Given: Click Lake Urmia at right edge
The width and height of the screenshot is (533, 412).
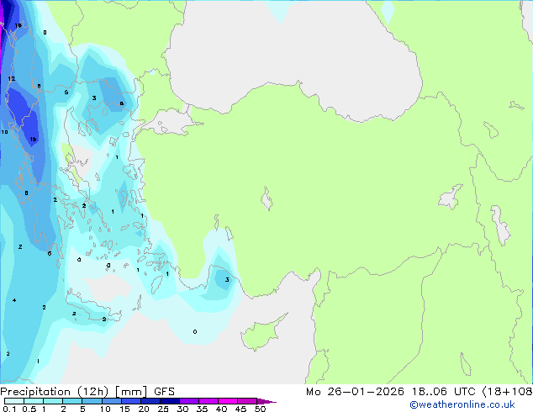Looking at the screenshot, I should click(x=501, y=225).
